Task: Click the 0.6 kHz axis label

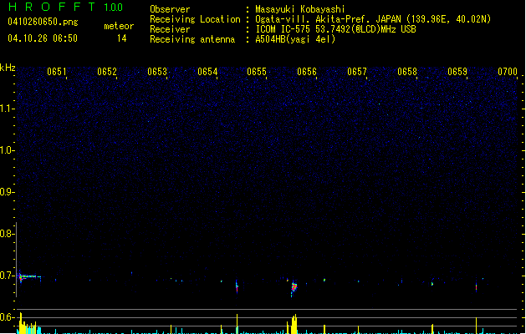Action: [x=7, y=317]
